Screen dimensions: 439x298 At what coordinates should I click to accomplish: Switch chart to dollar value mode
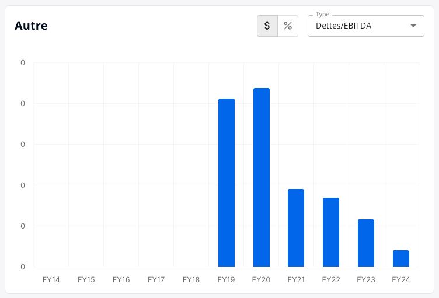[x=267, y=26]
